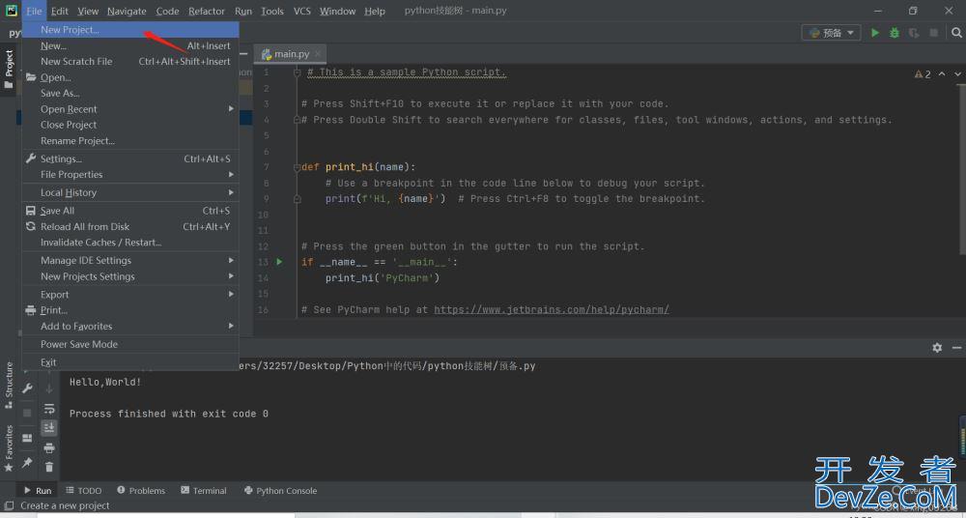Toggle tool window bars at status bar corner

[x=10, y=505]
